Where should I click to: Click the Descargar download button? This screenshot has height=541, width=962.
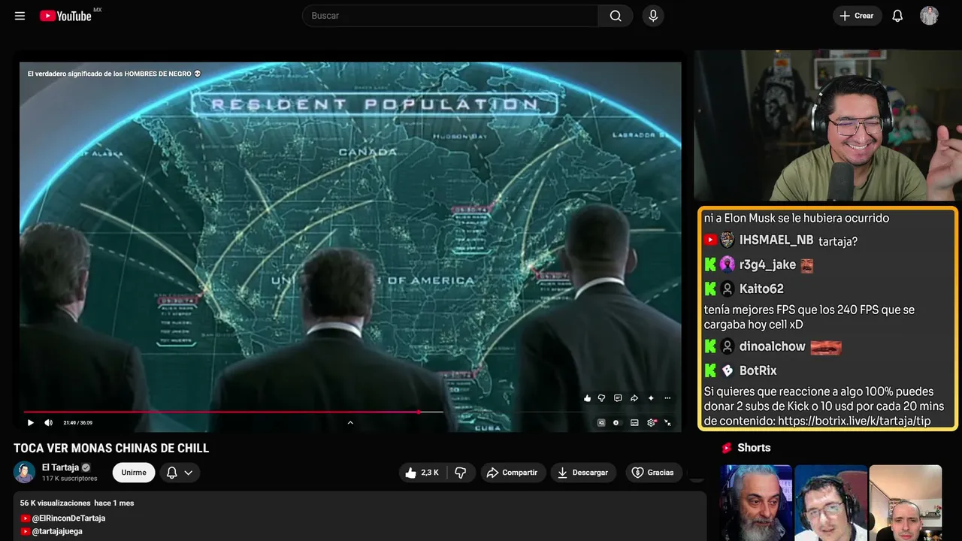click(x=583, y=473)
